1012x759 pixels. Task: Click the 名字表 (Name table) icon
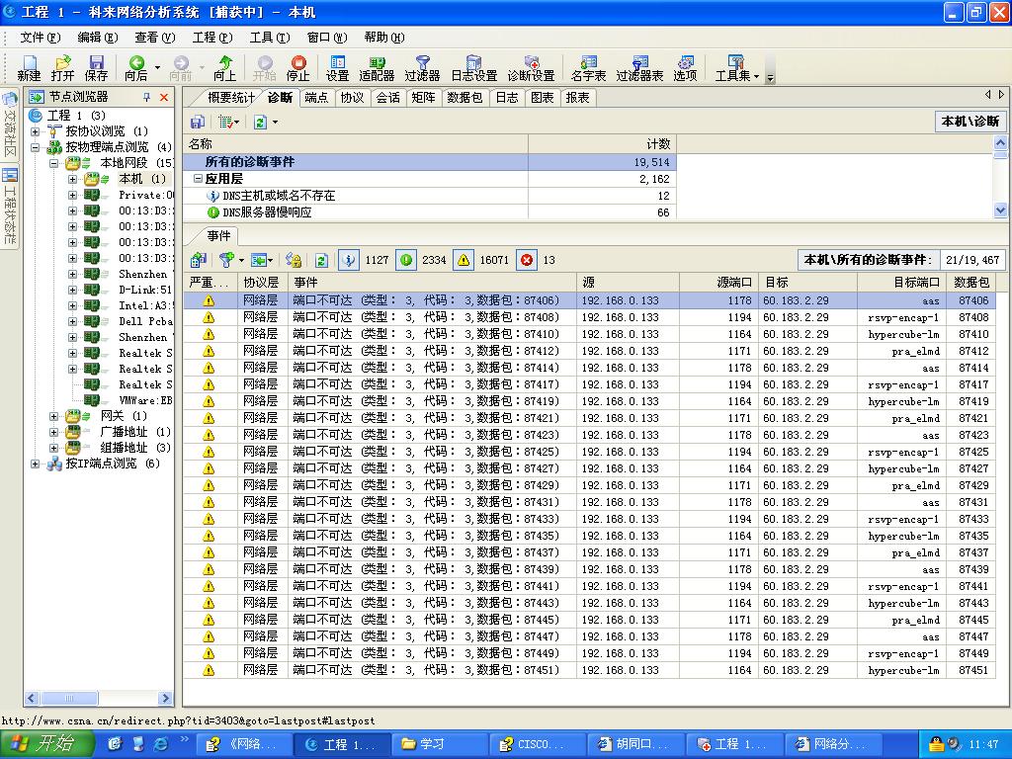(x=589, y=68)
